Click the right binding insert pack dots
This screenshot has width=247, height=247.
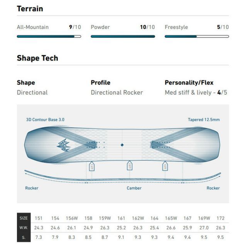(x=161, y=145)
